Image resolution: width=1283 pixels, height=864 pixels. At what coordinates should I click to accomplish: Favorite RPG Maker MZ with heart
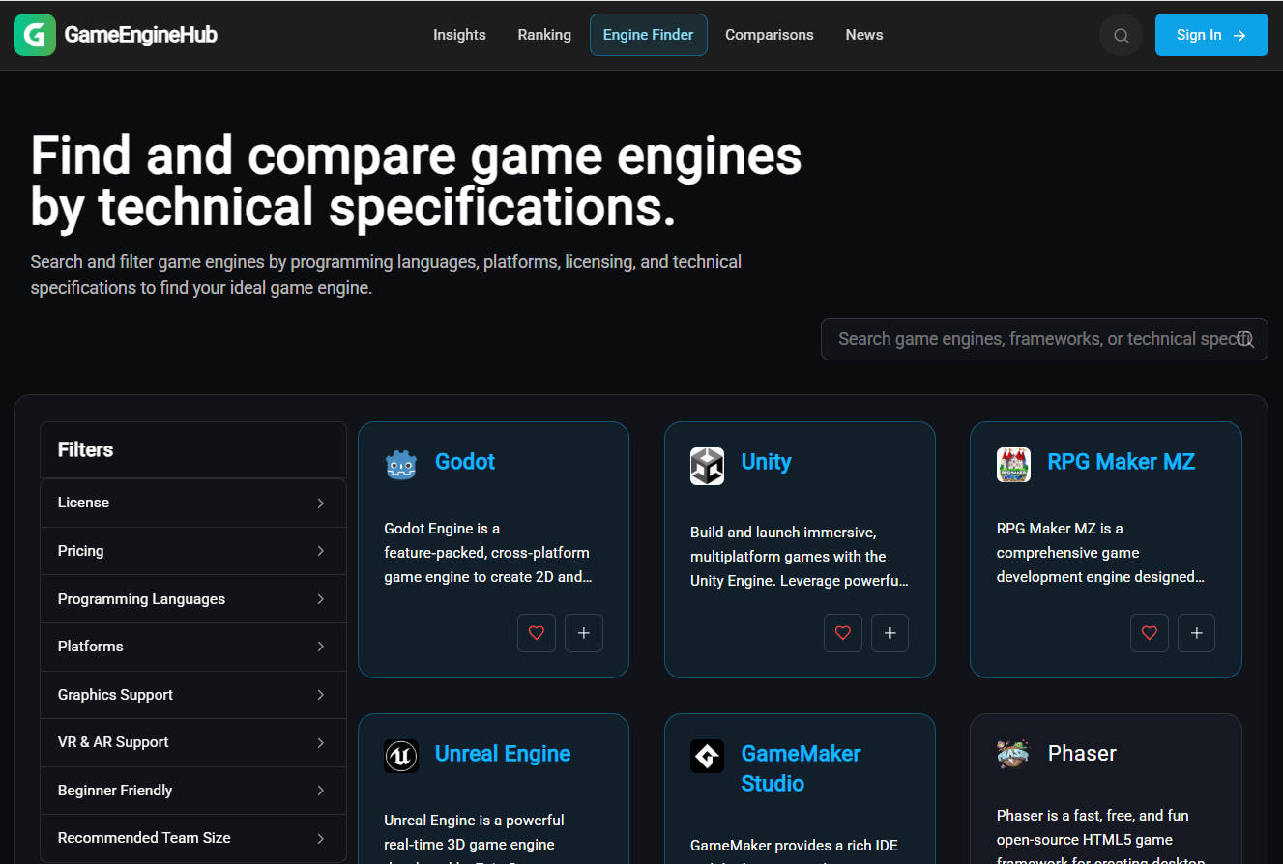coord(1149,633)
